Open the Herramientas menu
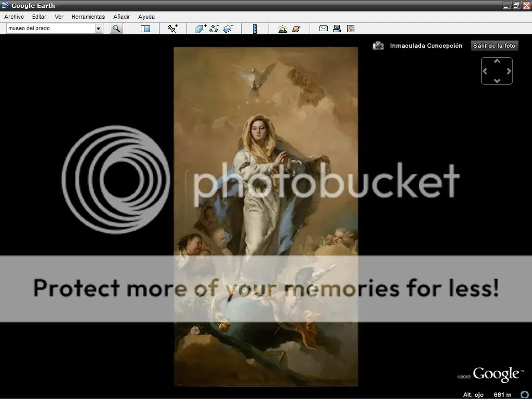 click(88, 17)
